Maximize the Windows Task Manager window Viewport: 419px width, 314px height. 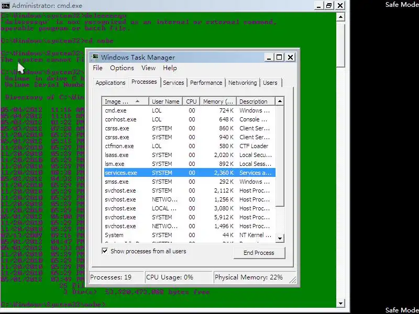click(279, 57)
